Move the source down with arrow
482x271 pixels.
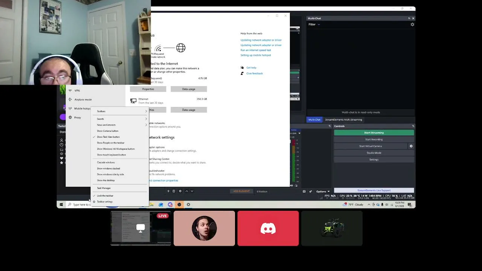tap(192, 191)
